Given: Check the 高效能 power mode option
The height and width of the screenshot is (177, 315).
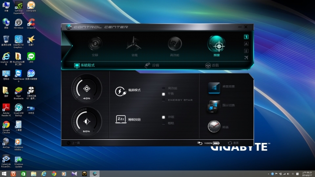Looking at the screenshot, I should pos(164,88).
